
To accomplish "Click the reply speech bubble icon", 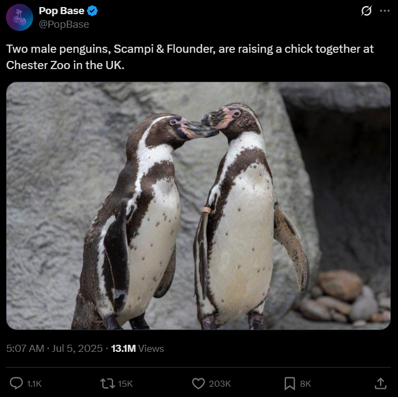I will [x=16, y=383].
